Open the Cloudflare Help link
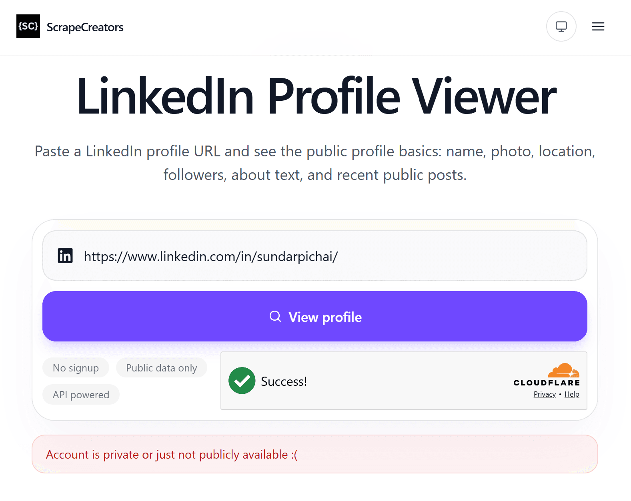 point(572,394)
